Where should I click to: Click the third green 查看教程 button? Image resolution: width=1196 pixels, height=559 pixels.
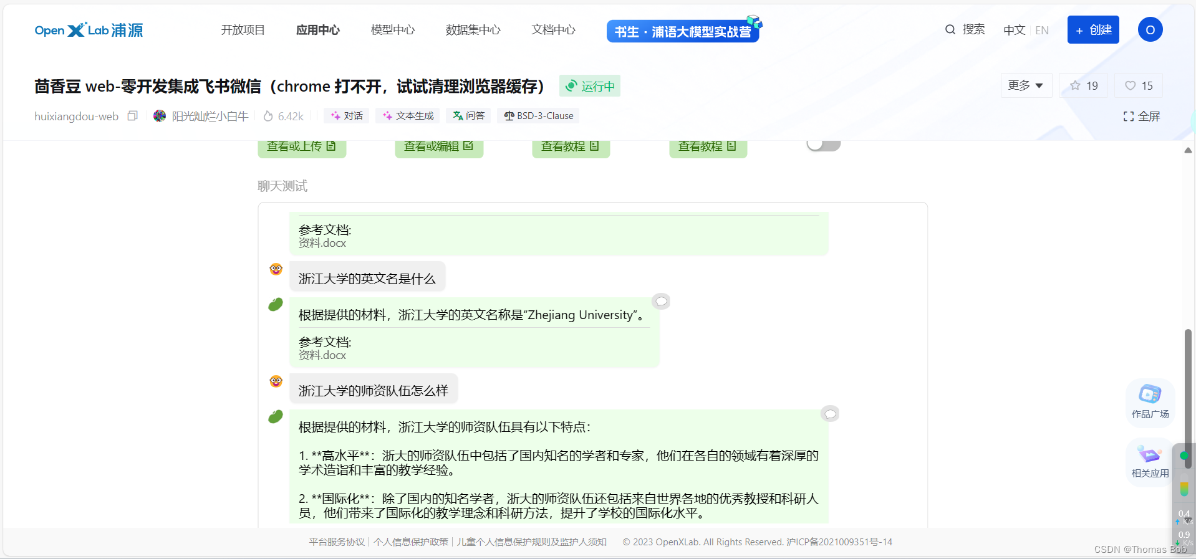click(571, 147)
